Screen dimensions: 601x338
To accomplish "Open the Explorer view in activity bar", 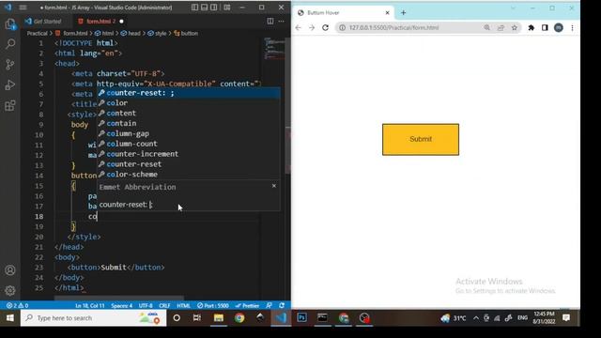I will (10, 24).
